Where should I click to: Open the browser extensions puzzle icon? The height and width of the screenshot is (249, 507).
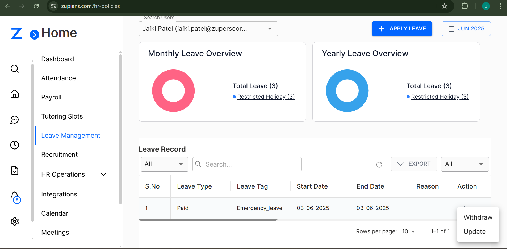click(465, 6)
